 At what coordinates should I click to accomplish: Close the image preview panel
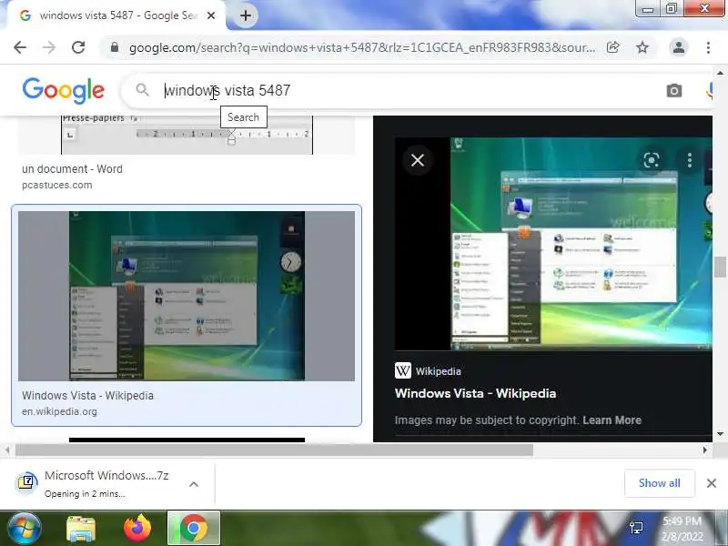pos(418,160)
